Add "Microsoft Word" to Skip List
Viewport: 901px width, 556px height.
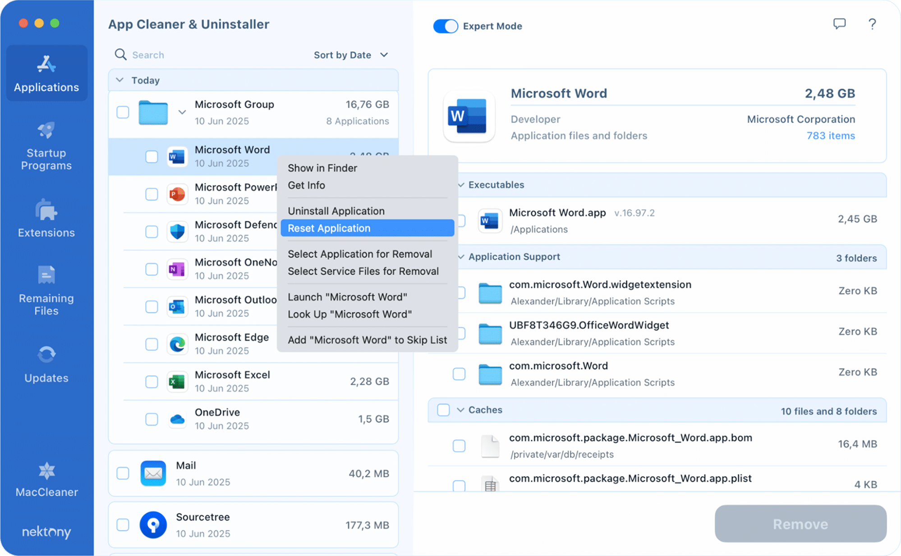coord(367,340)
